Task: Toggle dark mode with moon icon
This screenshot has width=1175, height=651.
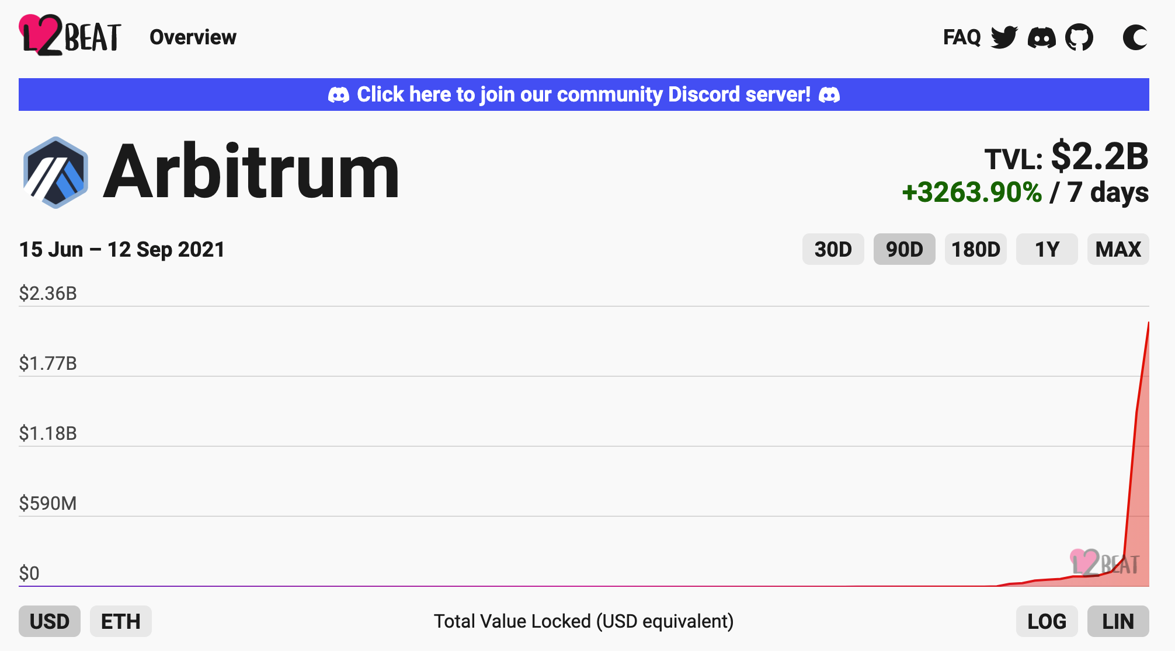Action: (1135, 37)
